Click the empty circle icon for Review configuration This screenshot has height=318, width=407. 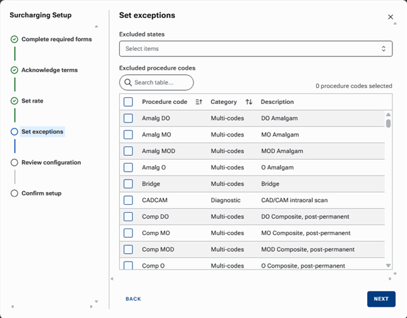(x=15, y=162)
